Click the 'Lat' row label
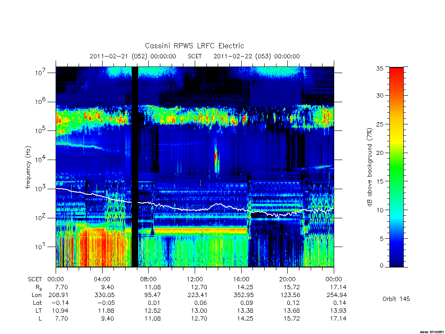Screen dimensions: 445x334 tap(37, 303)
